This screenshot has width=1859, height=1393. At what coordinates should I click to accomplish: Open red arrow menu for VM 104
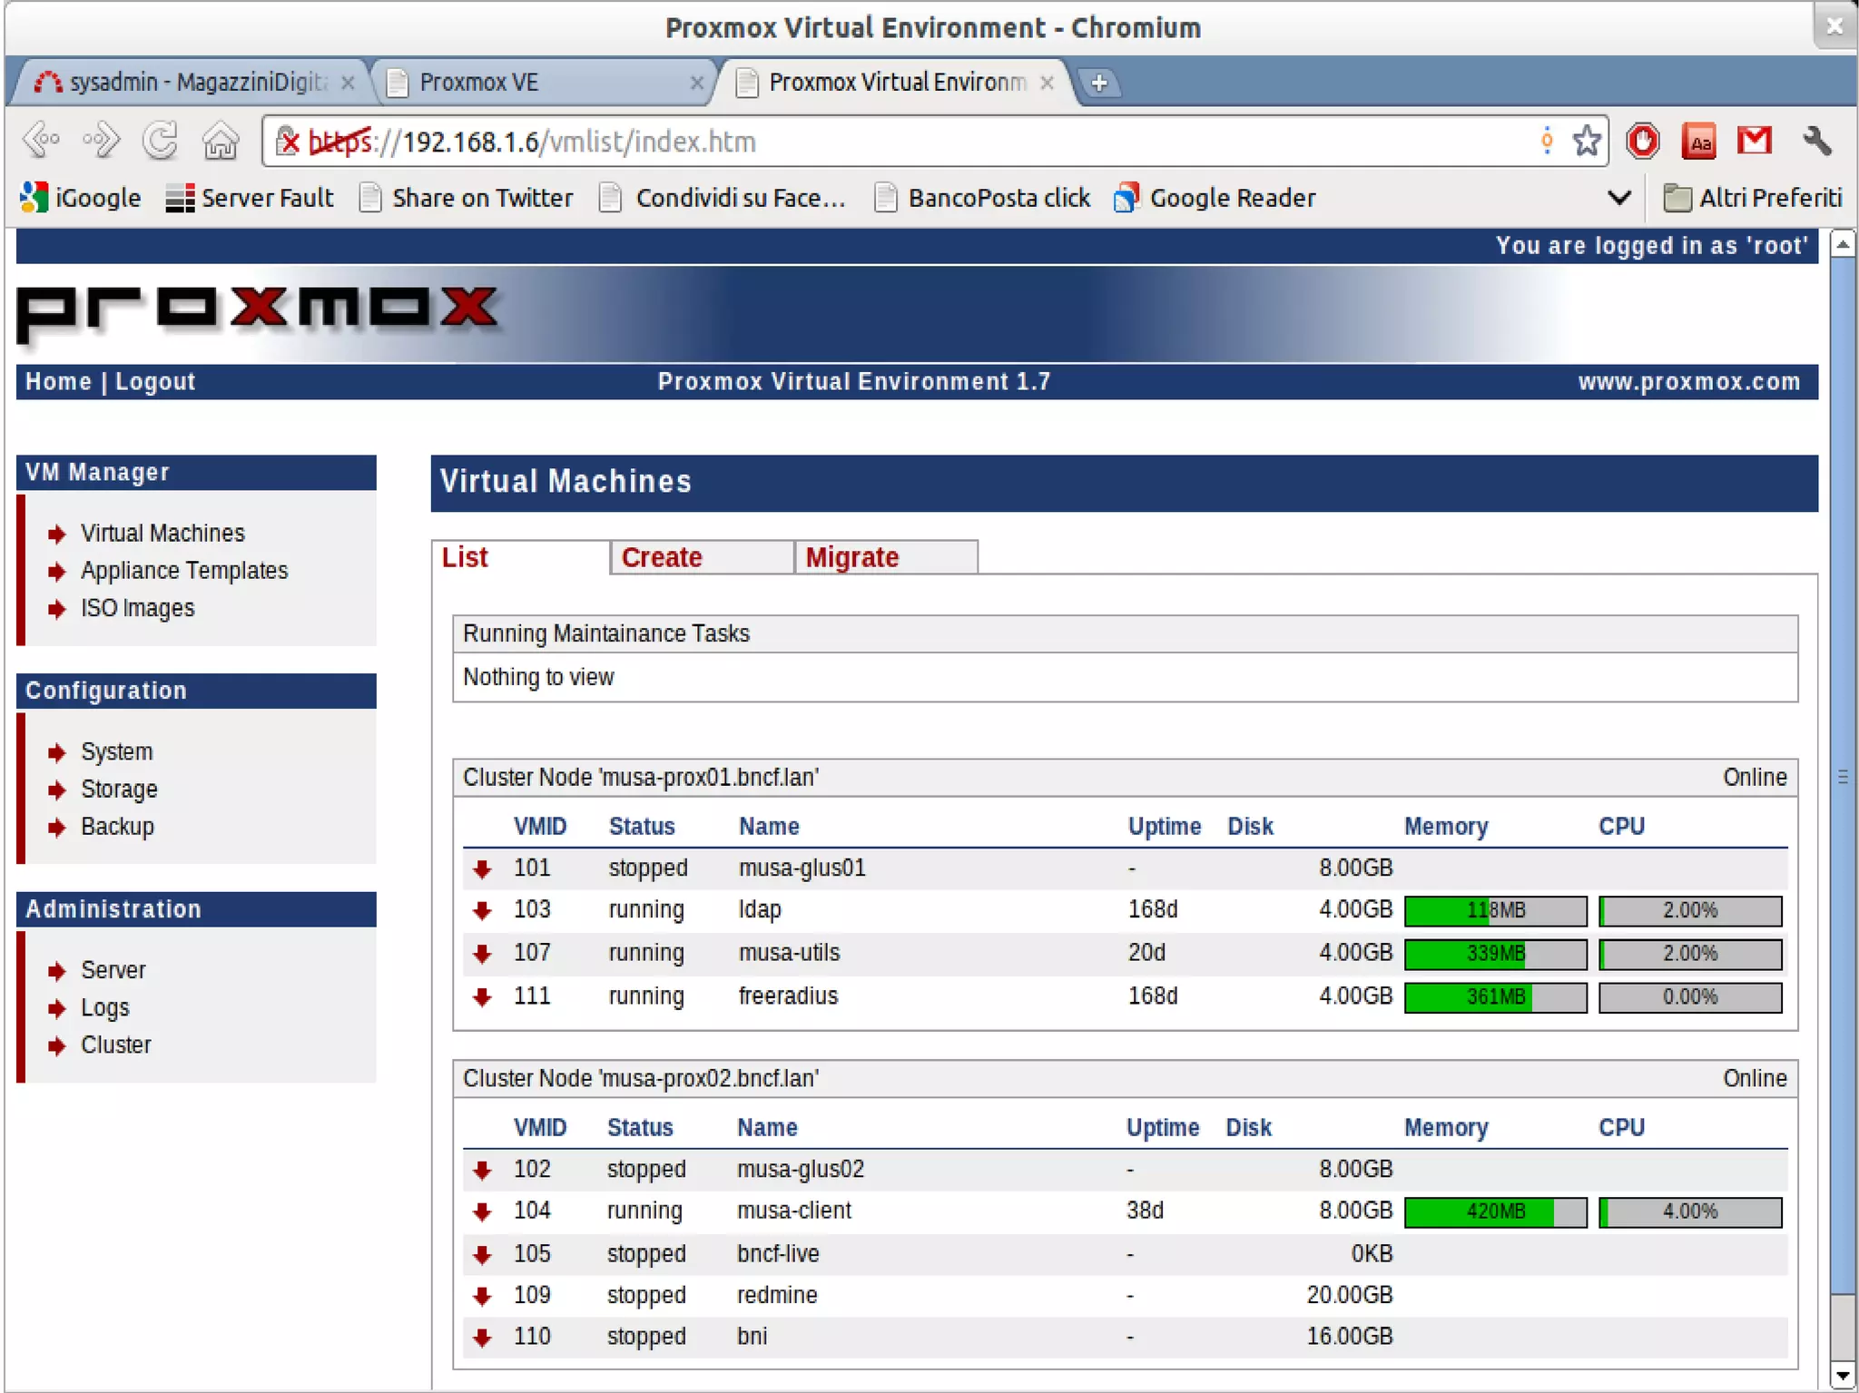tap(482, 1212)
